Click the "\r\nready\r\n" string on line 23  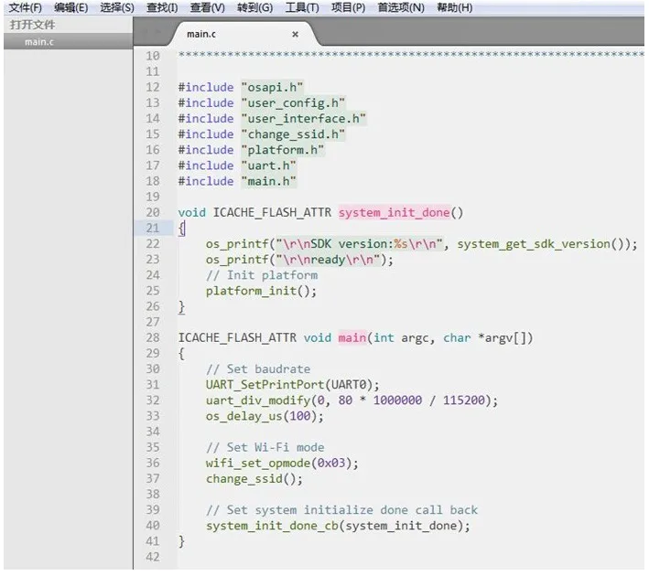[328, 260]
